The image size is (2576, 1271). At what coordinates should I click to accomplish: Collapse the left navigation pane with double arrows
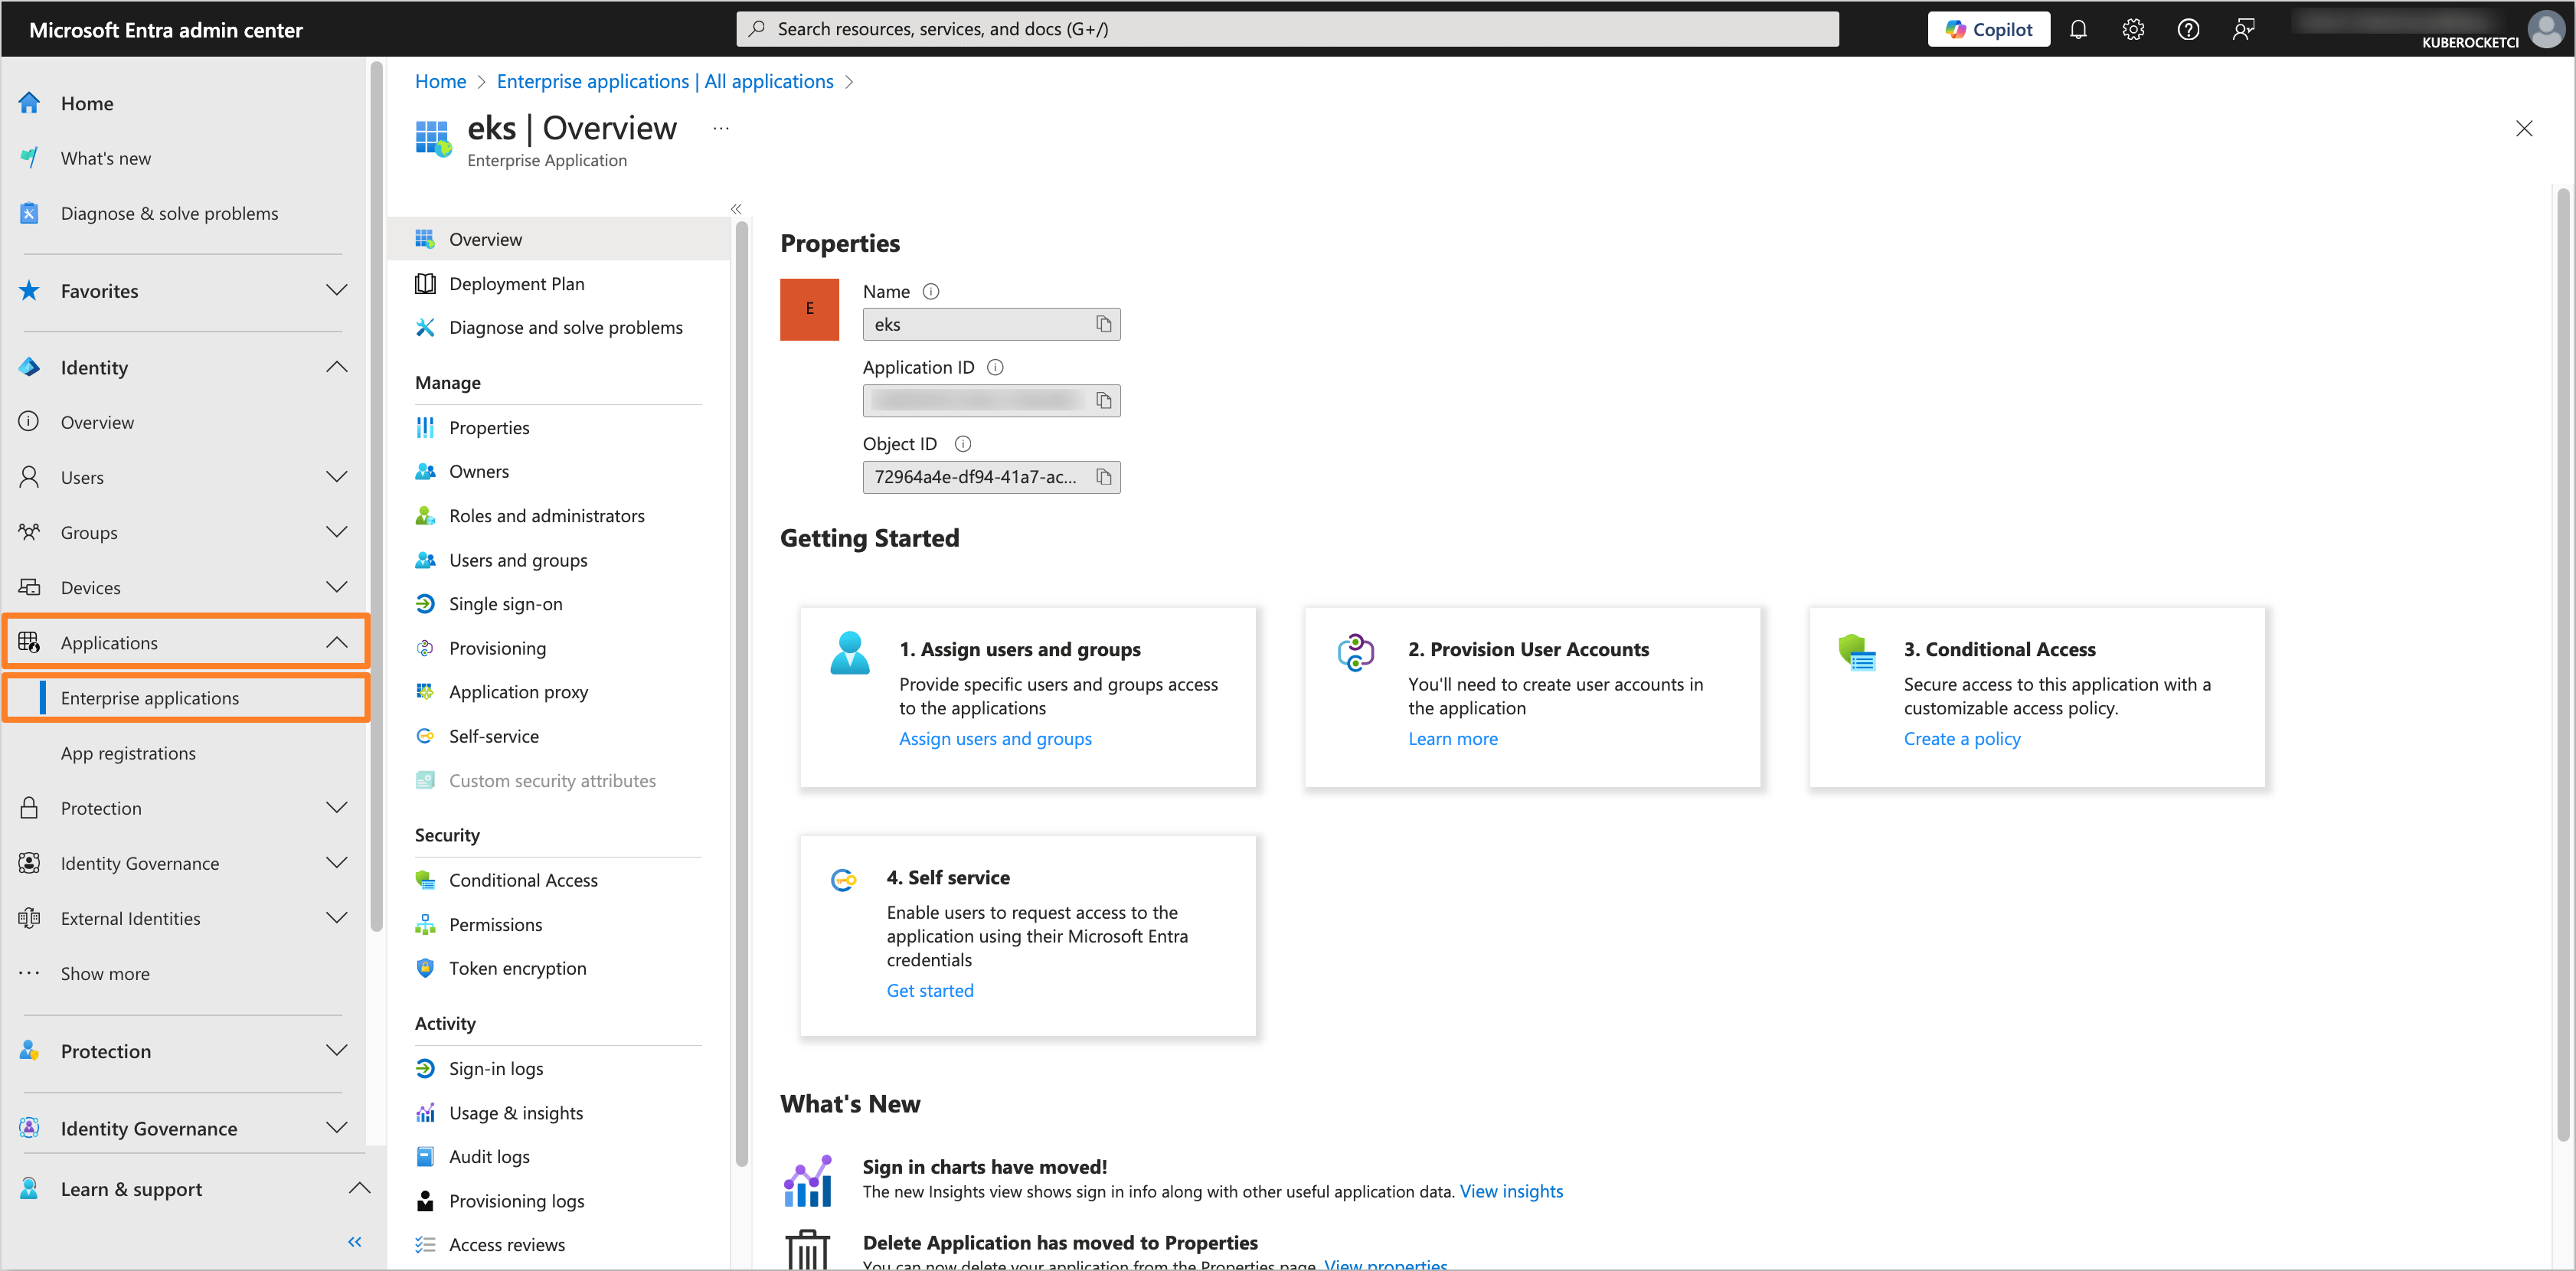(x=354, y=1241)
